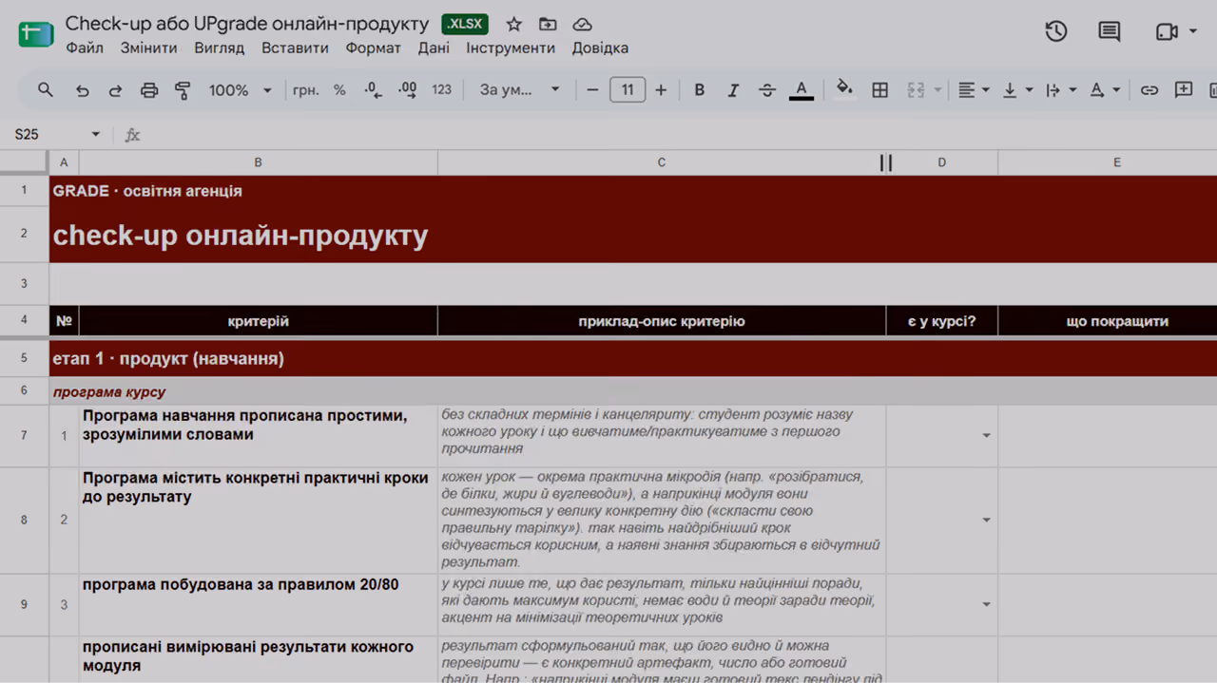Open the Змінити menu
Screen dimensions: 1217x683
click(x=148, y=47)
